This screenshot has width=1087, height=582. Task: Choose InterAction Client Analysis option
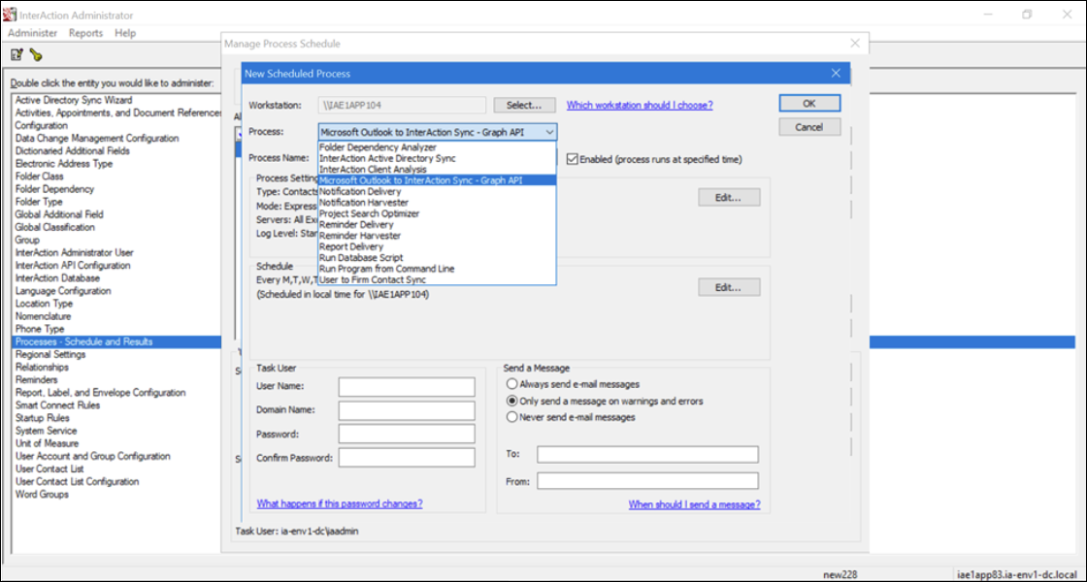437,169
